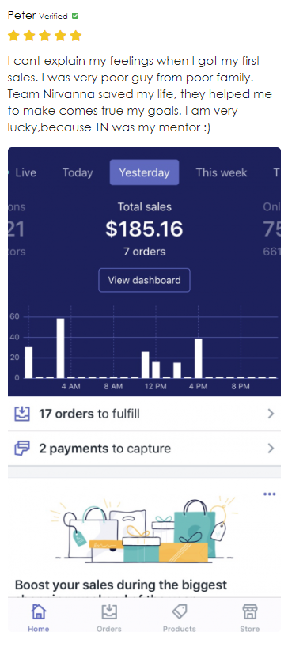This screenshot has height=651, width=288.
Task: Select the Yesterday tab
Action: pos(145,172)
